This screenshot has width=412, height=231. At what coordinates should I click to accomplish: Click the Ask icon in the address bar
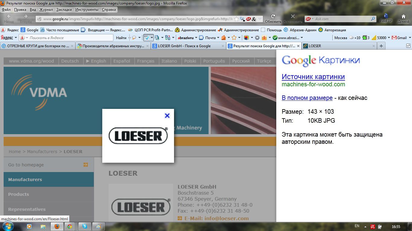[249, 19]
